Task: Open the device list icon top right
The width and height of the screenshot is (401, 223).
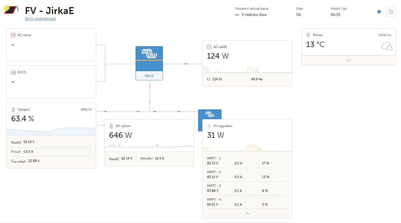Action: tap(391, 12)
